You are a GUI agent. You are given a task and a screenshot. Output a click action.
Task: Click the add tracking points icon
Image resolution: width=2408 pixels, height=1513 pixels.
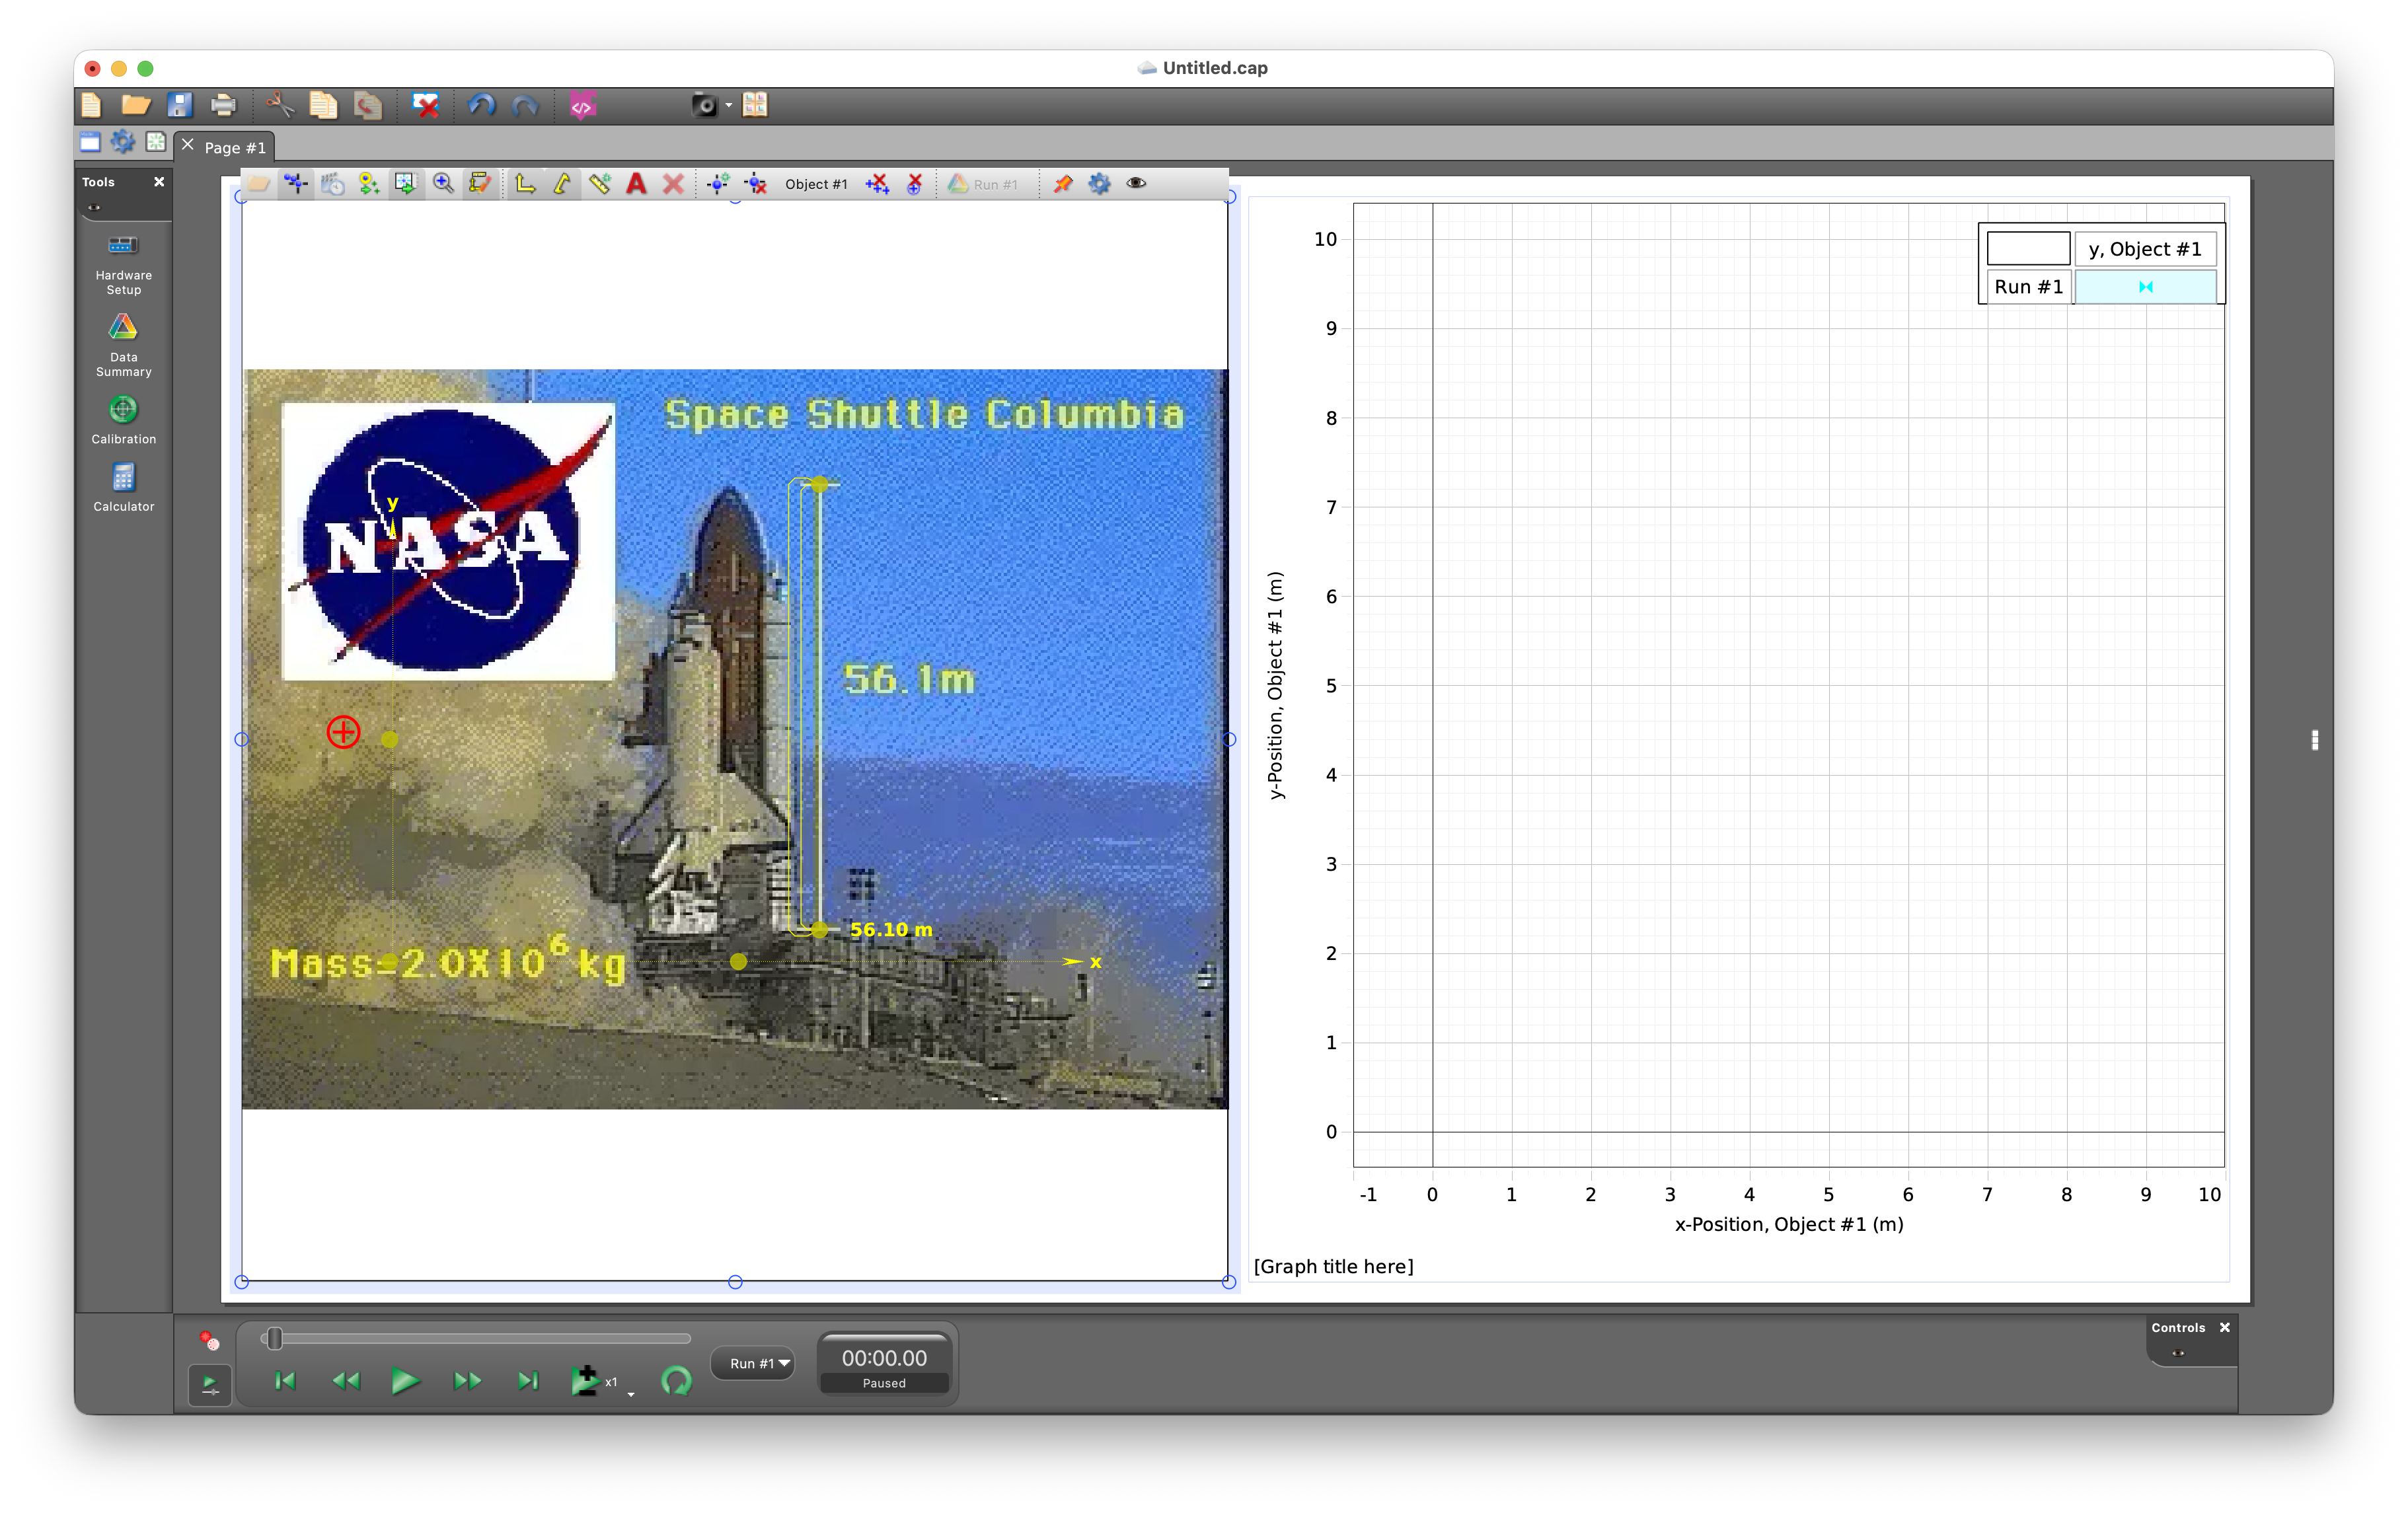coord(369,183)
